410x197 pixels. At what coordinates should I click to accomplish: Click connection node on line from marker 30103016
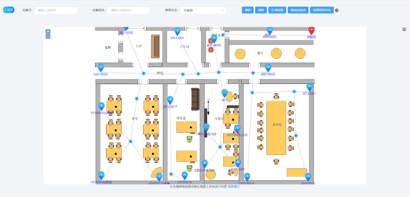171,174
